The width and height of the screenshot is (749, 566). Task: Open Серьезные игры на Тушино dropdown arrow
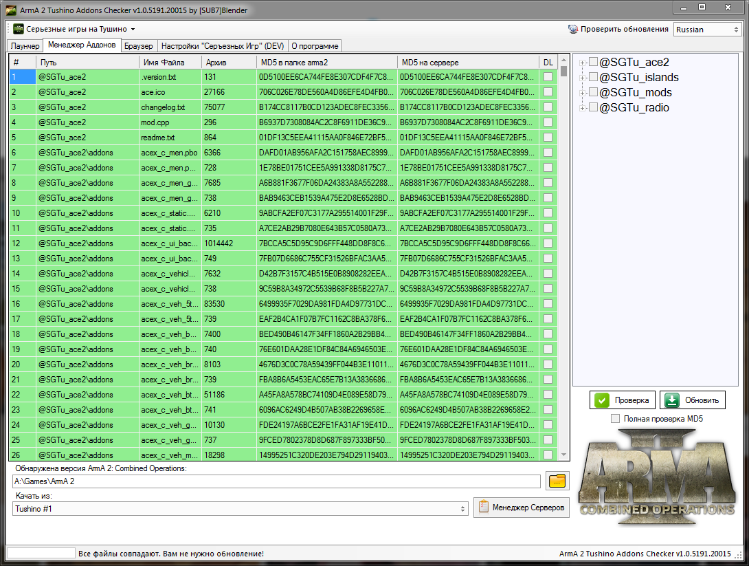tap(133, 29)
